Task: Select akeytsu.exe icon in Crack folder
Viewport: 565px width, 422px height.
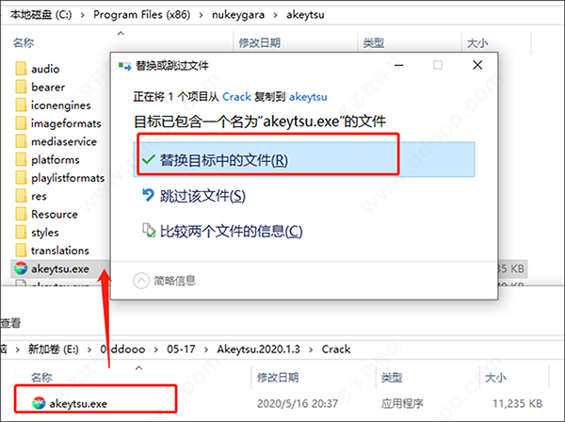Action: (36, 404)
